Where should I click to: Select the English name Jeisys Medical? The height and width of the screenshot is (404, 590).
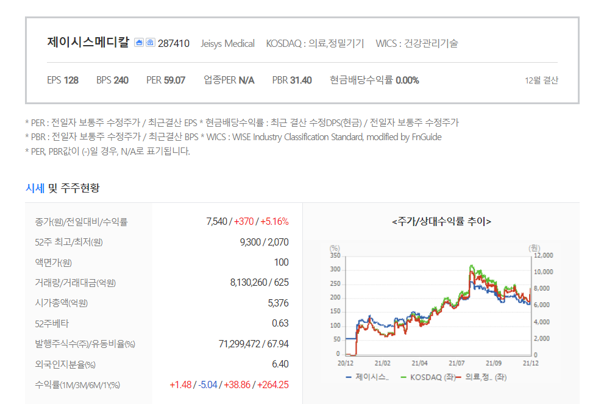click(227, 44)
